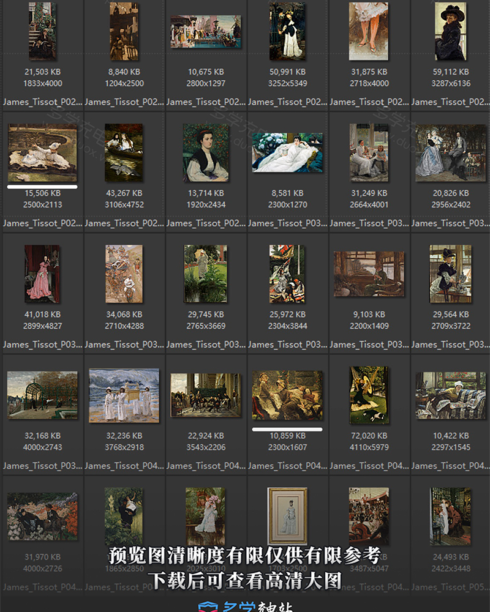Image resolution: width=490 pixels, height=612 pixels.
Task: Open the gardener watering plants thumbnail
Action: (x=206, y=274)
